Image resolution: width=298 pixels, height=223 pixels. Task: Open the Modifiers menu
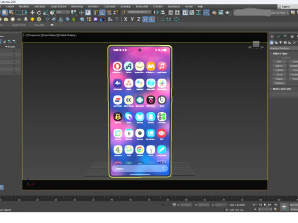(24, 6)
